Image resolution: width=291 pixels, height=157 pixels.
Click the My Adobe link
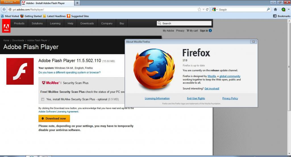[x=168, y=31]
